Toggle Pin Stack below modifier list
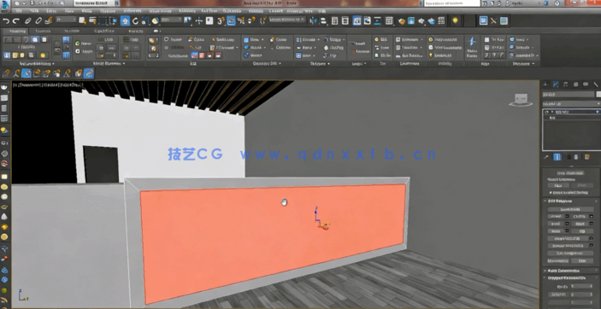This screenshot has width=601, height=309. (x=546, y=157)
